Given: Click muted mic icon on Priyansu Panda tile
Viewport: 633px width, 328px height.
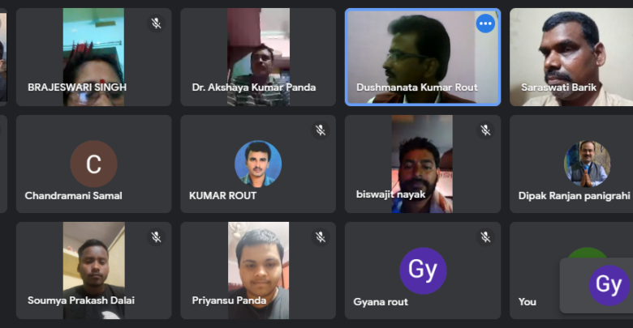Looking at the screenshot, I should [321, 237].
